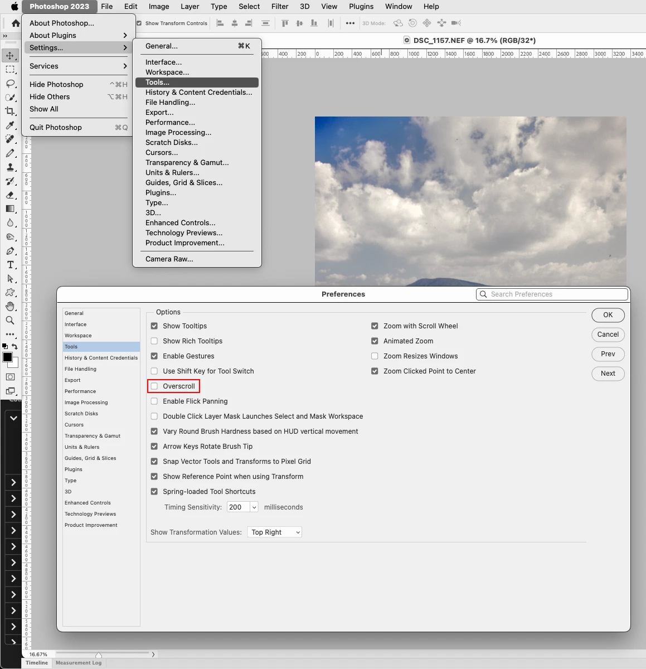This screenshot has width=646, height=669.
Task: Select the Spot Healing Brush tool
Action: pos(10,139)
